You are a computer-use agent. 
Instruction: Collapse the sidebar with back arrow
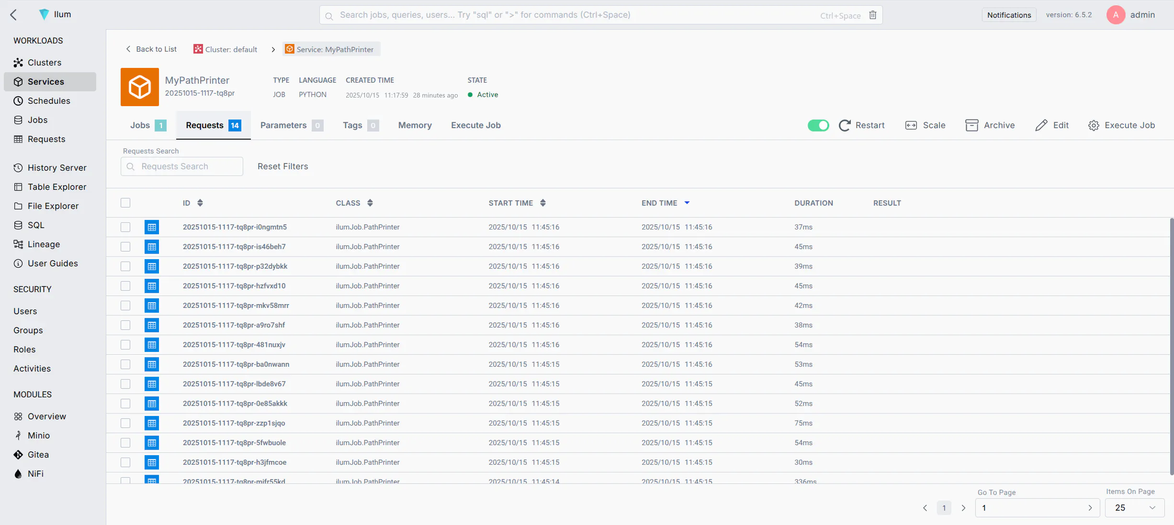pos(13,15)
